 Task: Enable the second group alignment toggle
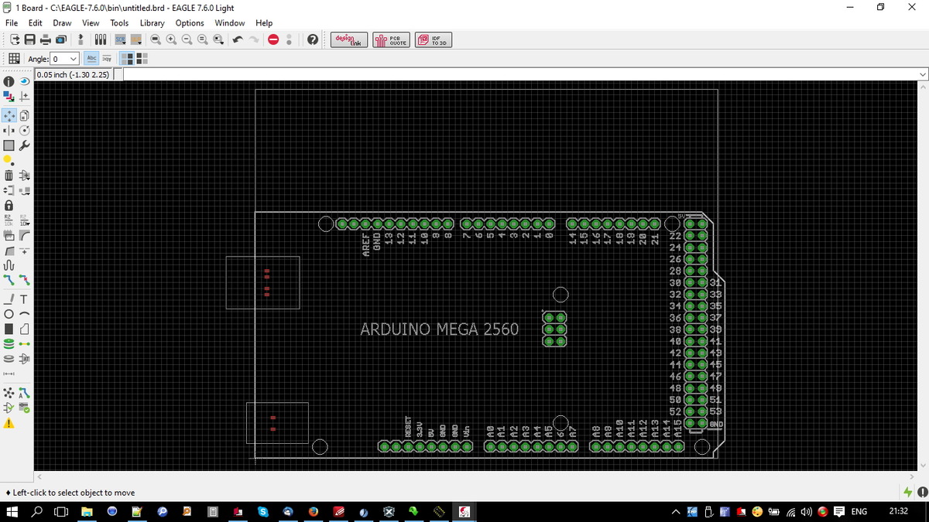tap(142, 58)
